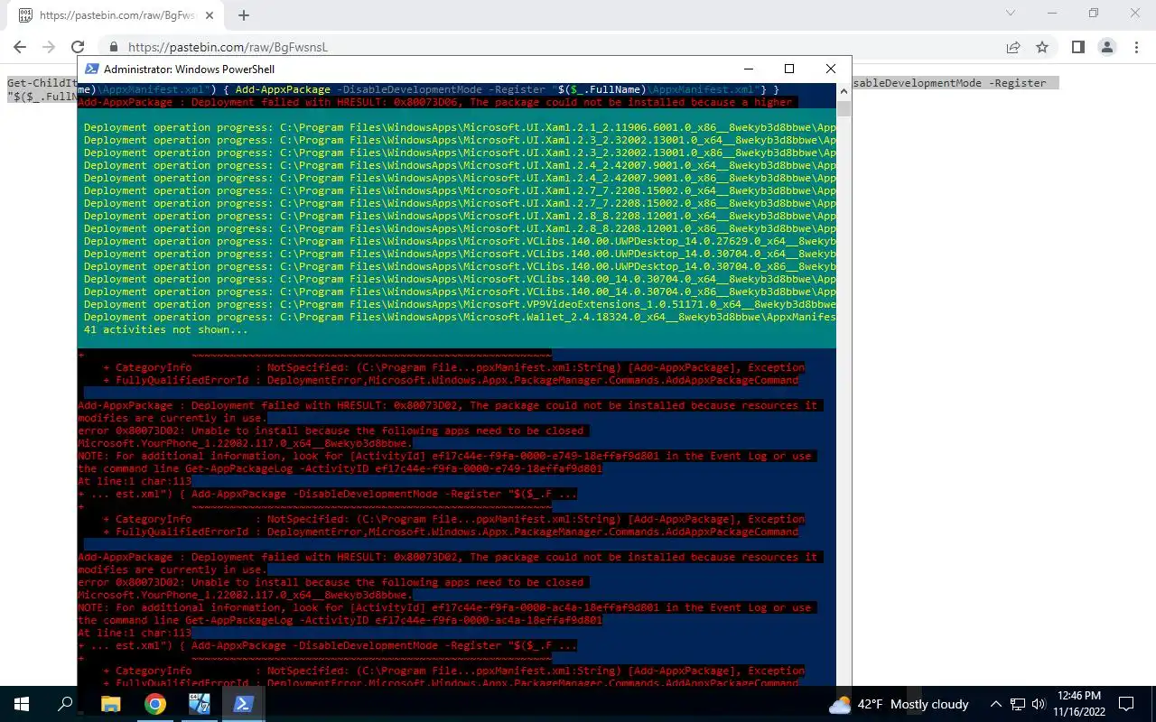
Task: Open taskbar search
Action: click(65, 704)
